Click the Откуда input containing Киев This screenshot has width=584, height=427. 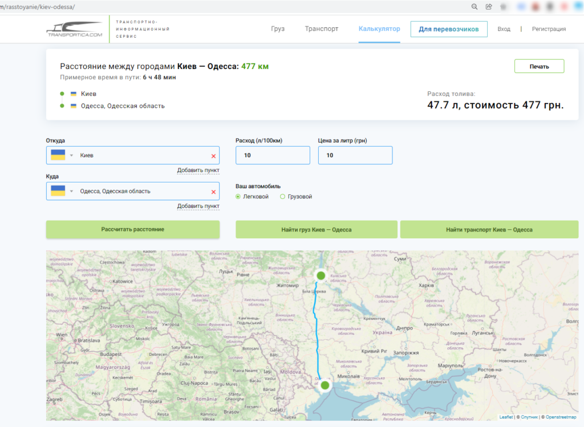click(132, 155)
